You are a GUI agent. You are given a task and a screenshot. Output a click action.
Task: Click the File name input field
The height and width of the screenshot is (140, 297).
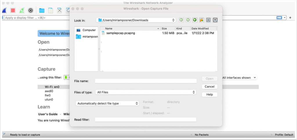click(x=146, y=81)
